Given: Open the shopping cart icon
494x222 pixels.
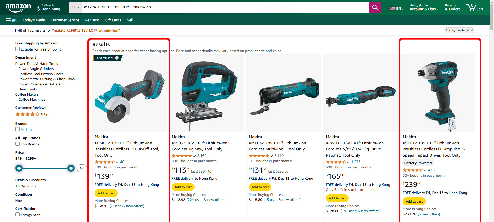Looking at the screenshot, I should click(475, 7).
